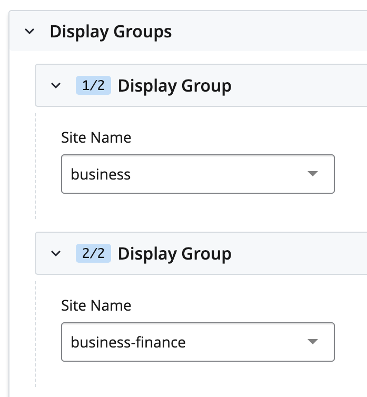Select the first Display Group title next to 1/2
Viewport: 367px width, 397px height.
(x=174, y=86)
